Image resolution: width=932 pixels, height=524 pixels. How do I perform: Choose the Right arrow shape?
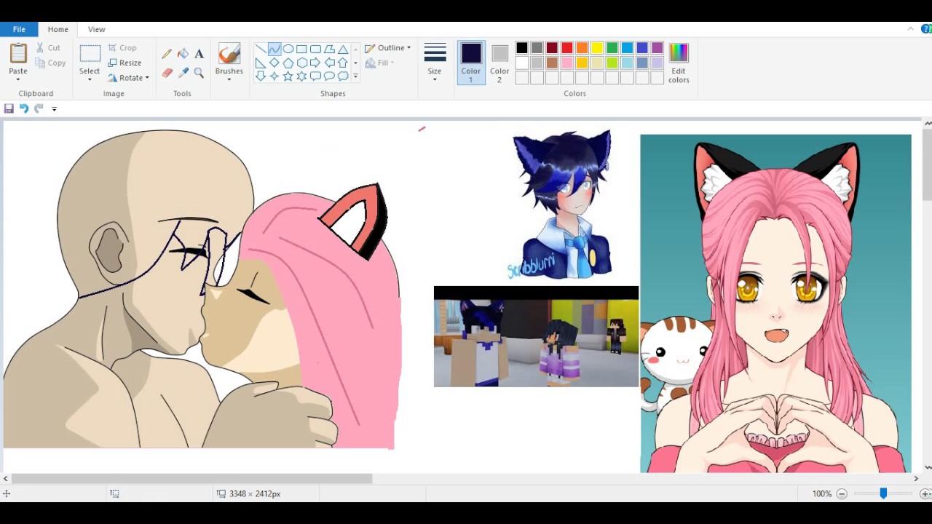click(x=315, y=63)
